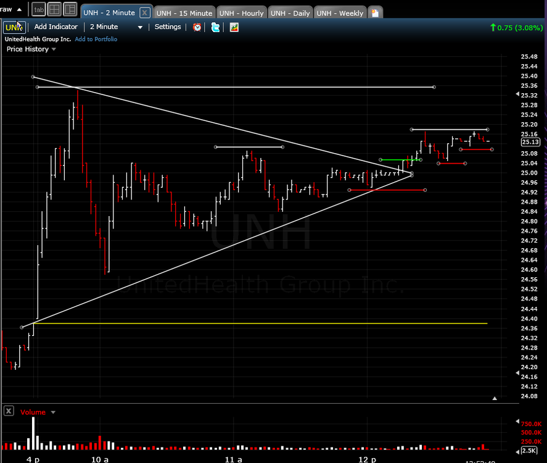Viewport: 547px width, 463px height.
Task: Select the split-pane layout icon
Action: [70, 9]
